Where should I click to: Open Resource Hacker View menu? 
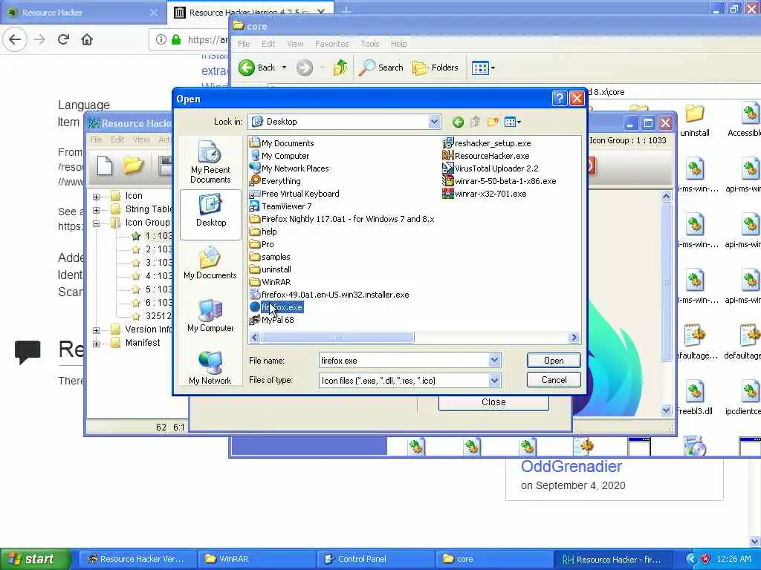click(141, 140)
